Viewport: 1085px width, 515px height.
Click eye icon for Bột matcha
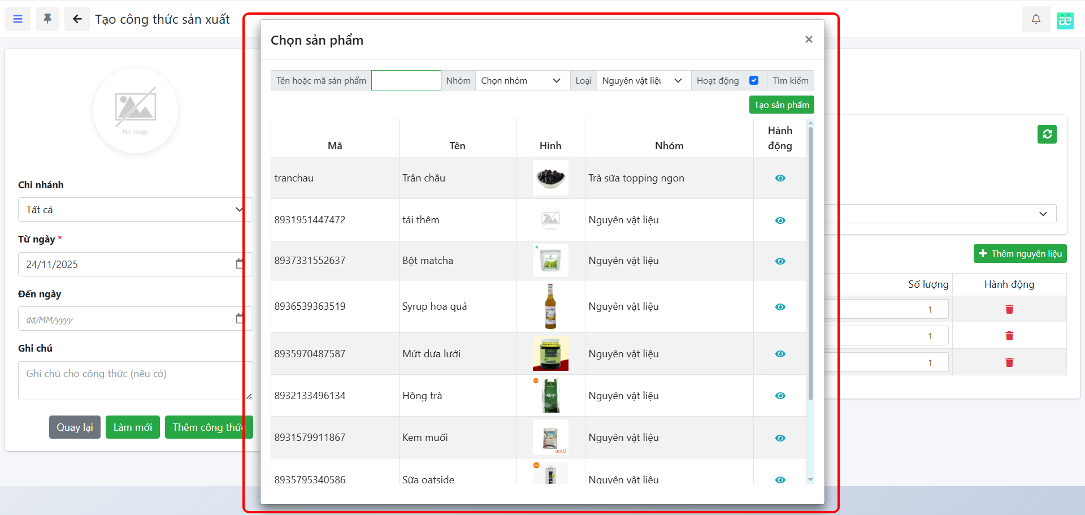pyautogui.click(x=780, y=261)
